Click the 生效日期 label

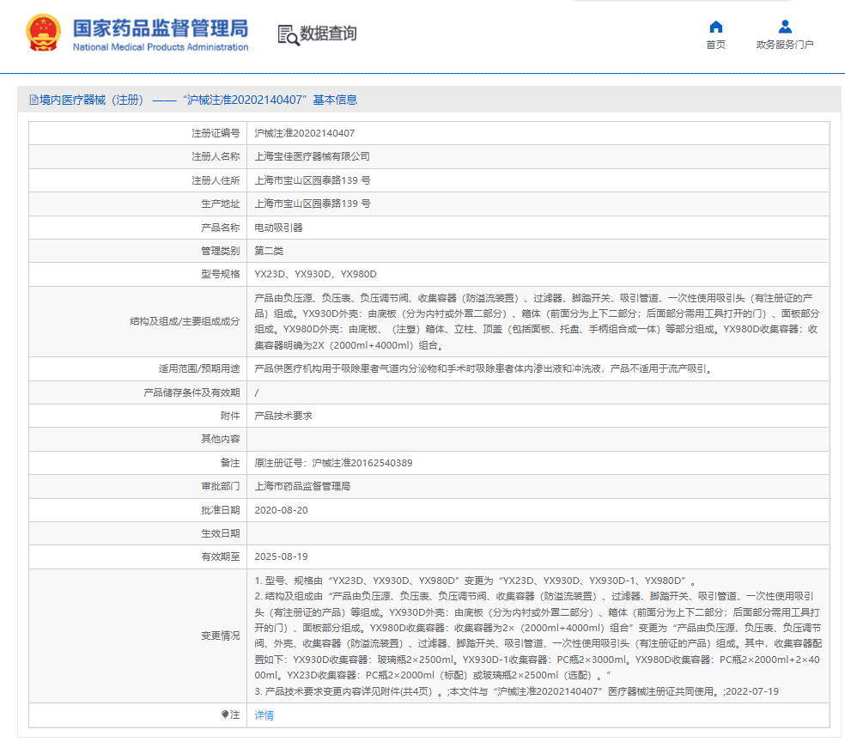(x=221, y=533)
